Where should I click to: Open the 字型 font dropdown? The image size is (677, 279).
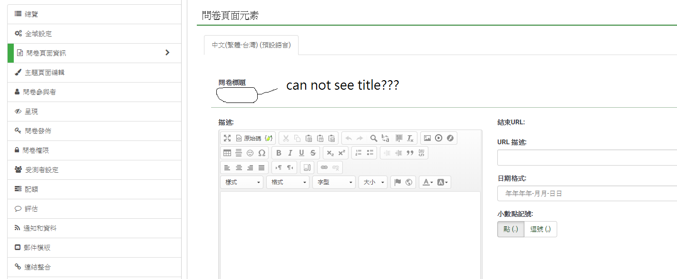[334, 182]
